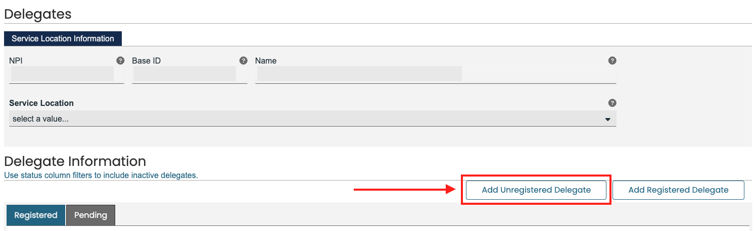Click the status column filters hint text
Viewport: 754px width, 231px height.
[101, 176]
